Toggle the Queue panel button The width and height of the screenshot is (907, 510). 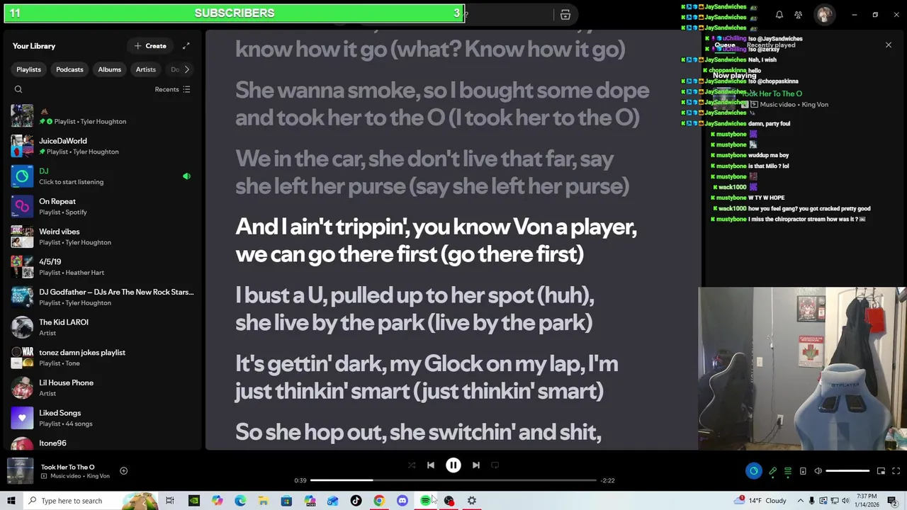(788, 471)
